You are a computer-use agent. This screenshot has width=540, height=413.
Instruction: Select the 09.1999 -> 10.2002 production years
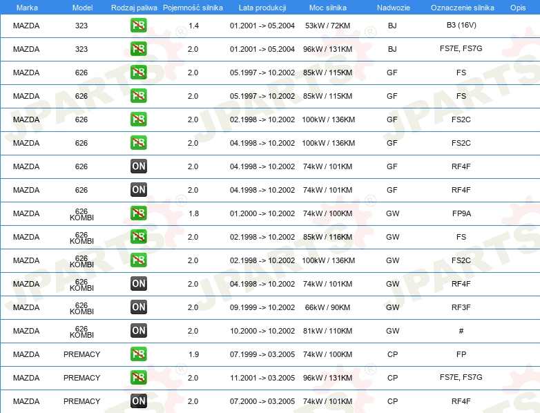pyautogui.click(x=262, y=307)
